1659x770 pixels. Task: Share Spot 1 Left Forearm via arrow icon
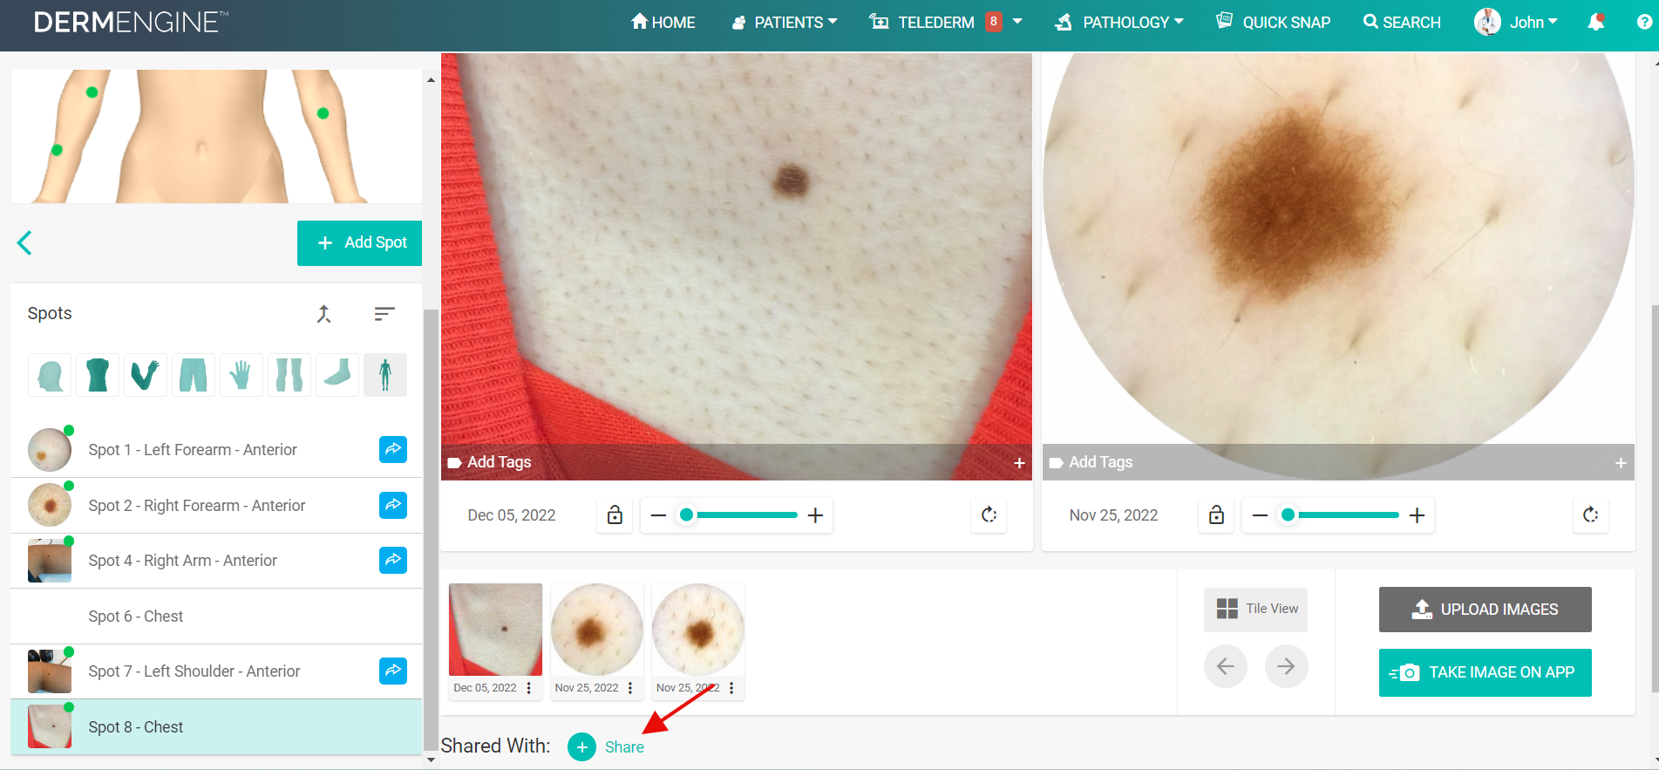[x=393, y=449]
